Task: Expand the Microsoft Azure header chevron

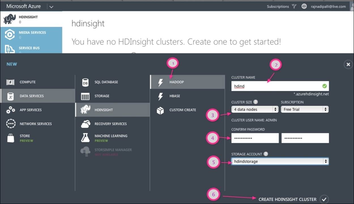Action: 51,7
